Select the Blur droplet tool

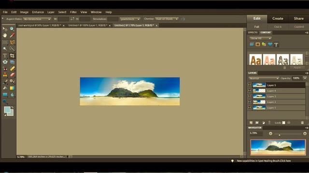12,95
